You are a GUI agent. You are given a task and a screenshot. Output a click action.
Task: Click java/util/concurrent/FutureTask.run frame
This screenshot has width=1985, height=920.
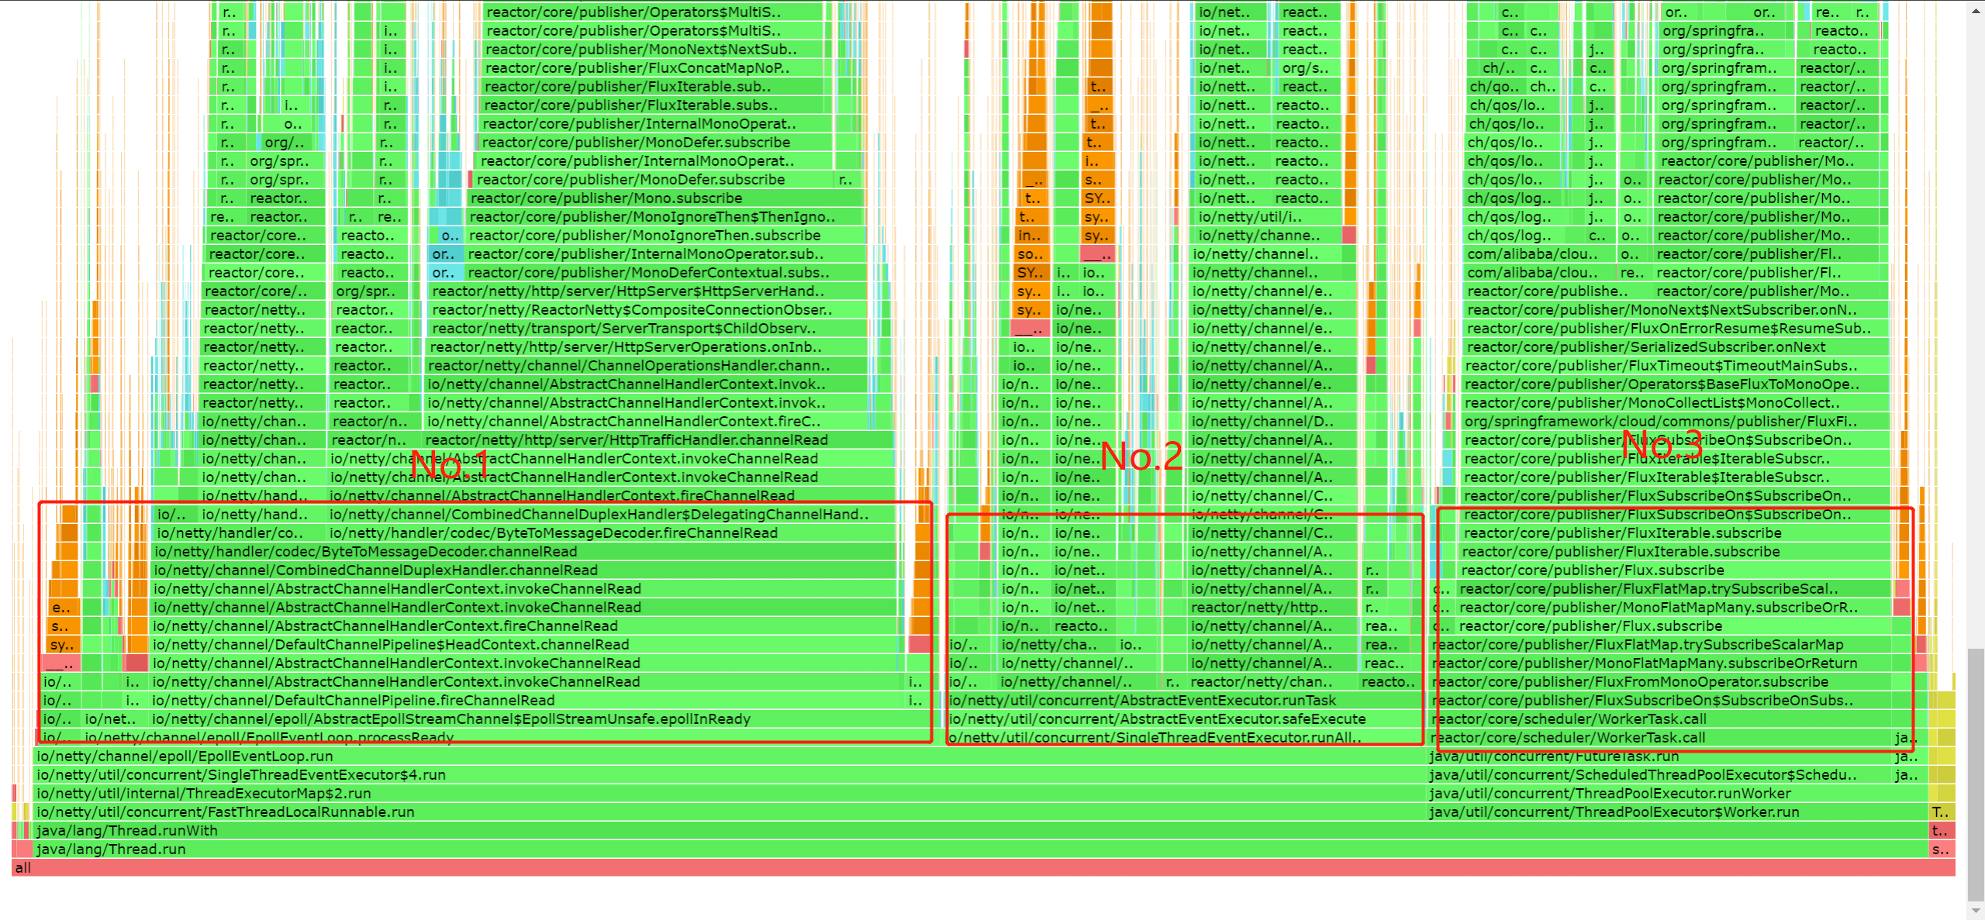pos(1659,756)
